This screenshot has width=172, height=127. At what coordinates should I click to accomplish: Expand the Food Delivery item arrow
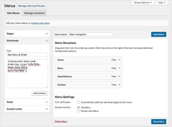[119, 76]
